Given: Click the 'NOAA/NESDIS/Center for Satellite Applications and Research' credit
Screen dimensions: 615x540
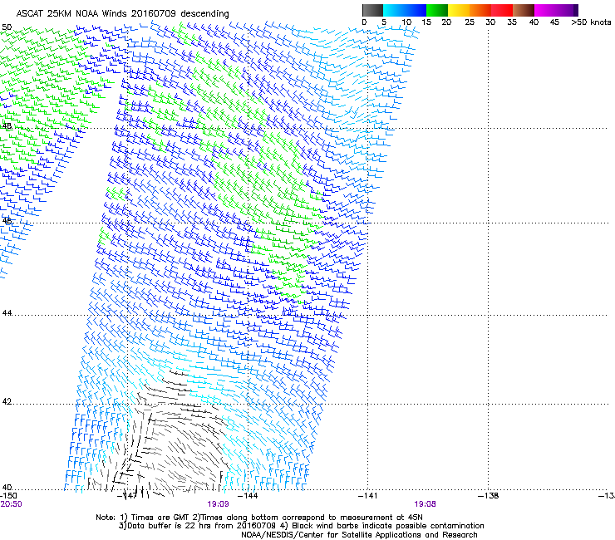Looking at the screenshot, I should 359,535.
